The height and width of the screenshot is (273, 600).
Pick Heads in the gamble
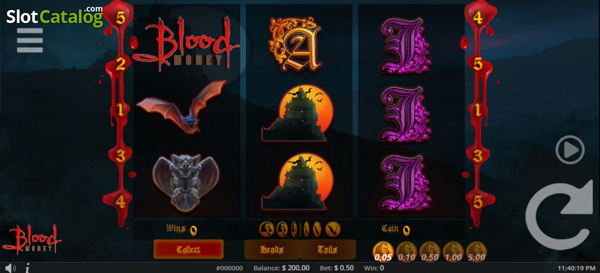(x=272, y=249)
